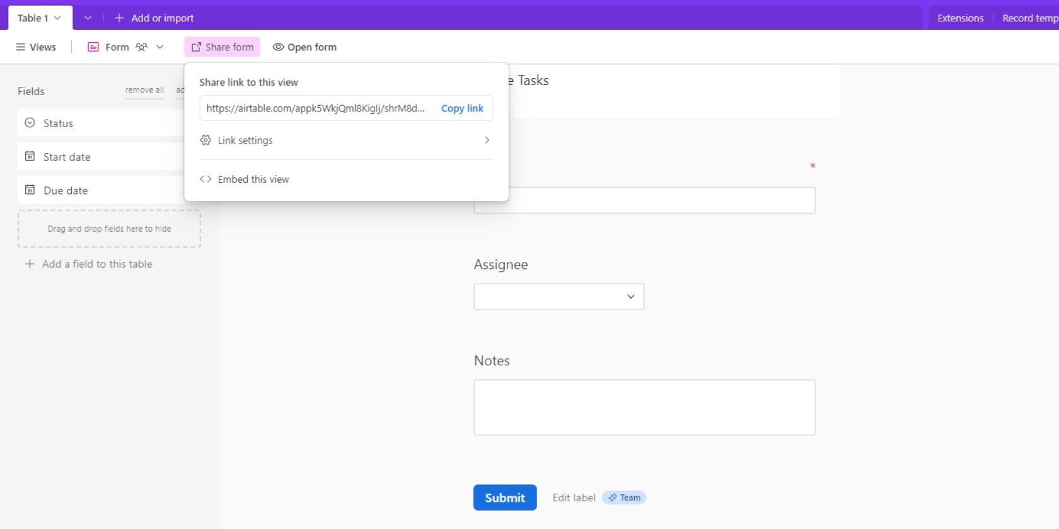Click the Due date calendar icon
The height and width of the screenshot is (529, 1059).
coord(30,190)
